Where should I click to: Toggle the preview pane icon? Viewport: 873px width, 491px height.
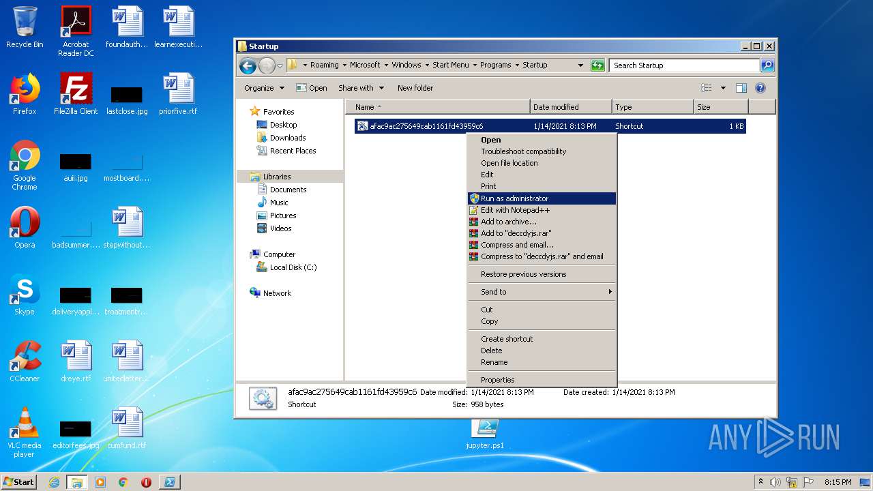741,88
